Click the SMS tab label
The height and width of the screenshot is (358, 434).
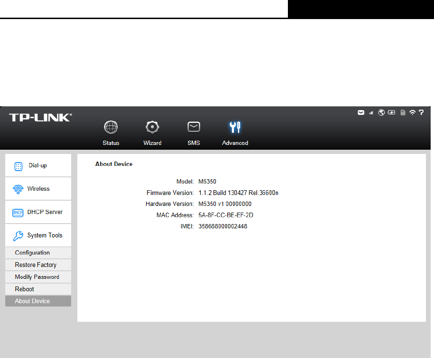[194, 143]
